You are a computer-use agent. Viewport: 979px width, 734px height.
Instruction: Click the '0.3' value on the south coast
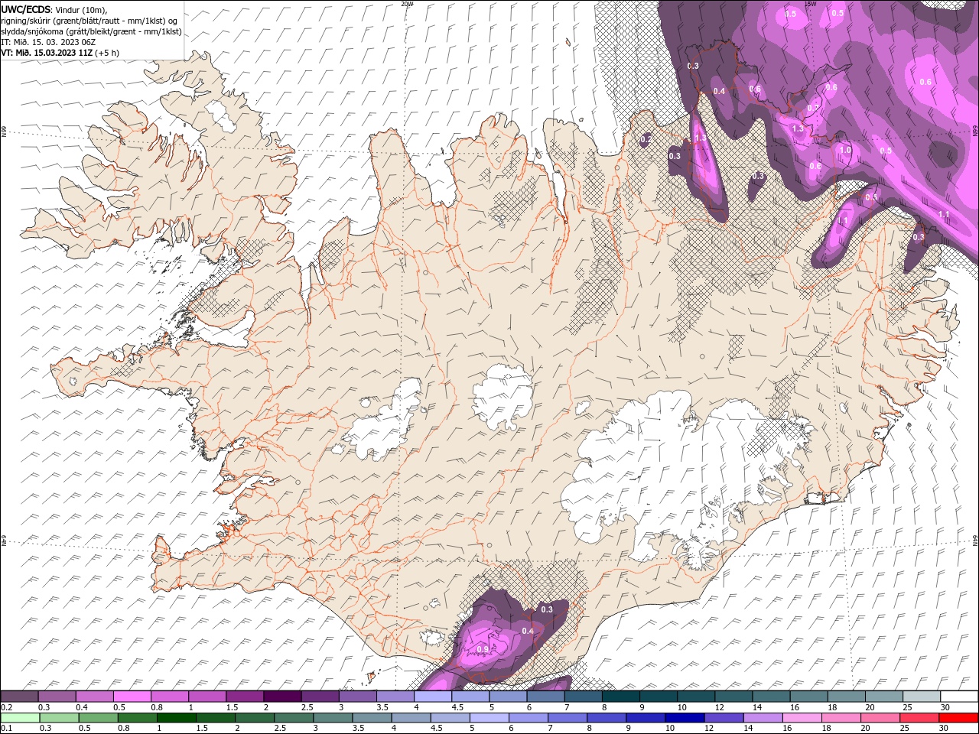547,609
